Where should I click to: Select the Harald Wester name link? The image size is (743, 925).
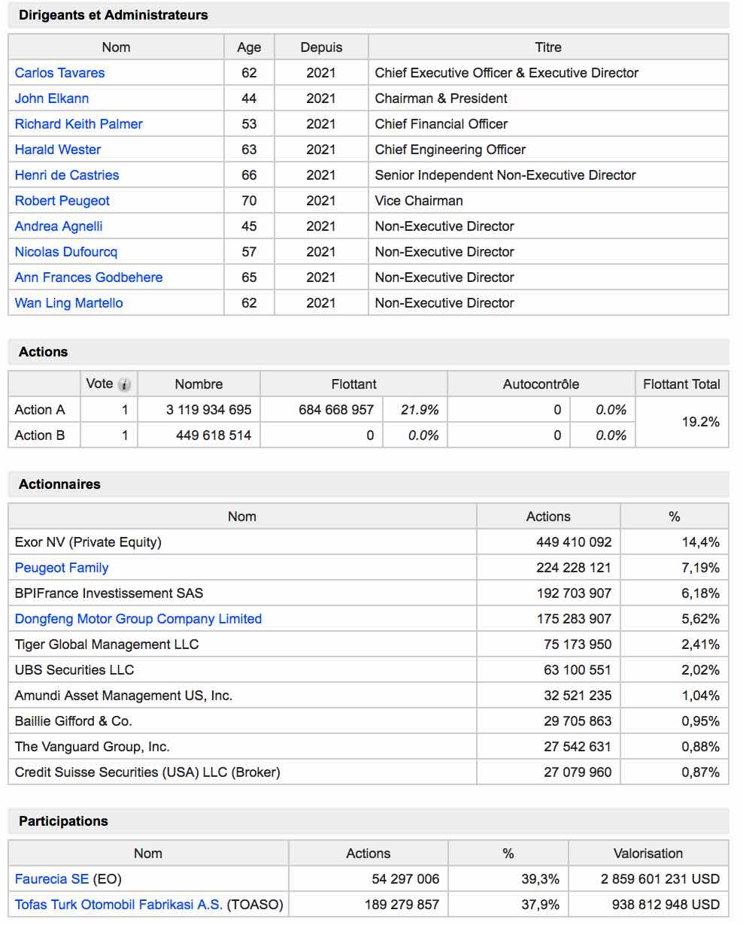tap(58, 150)
